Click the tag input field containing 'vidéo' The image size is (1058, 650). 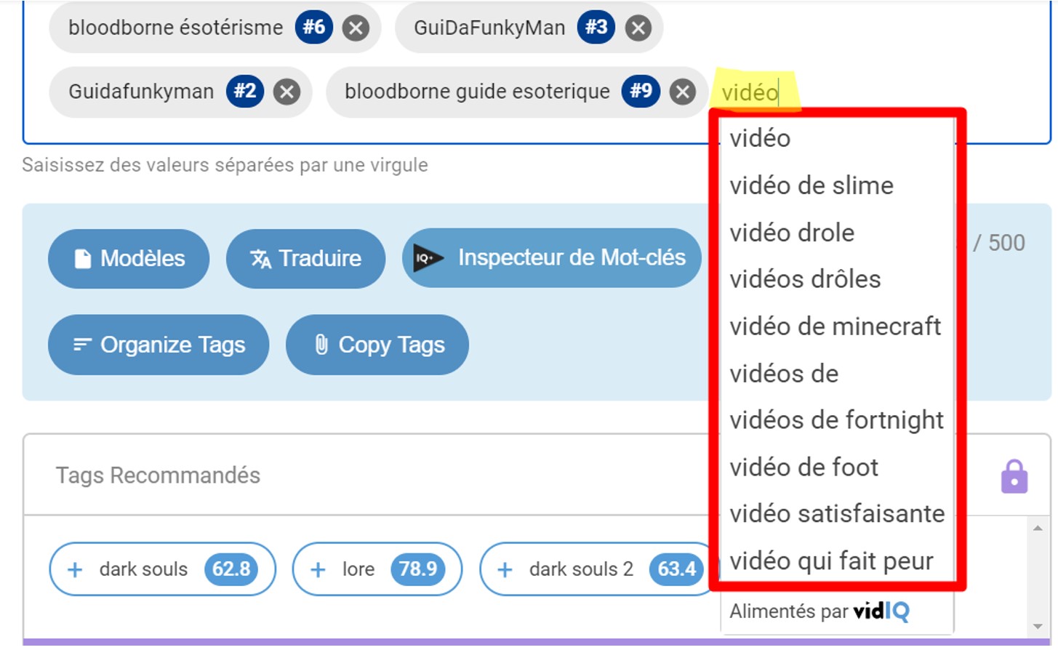[x=751, y=93]
